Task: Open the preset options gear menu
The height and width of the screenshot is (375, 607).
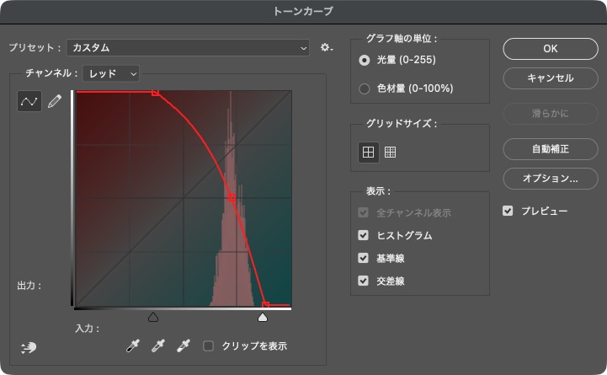Action: pos(327,48)
